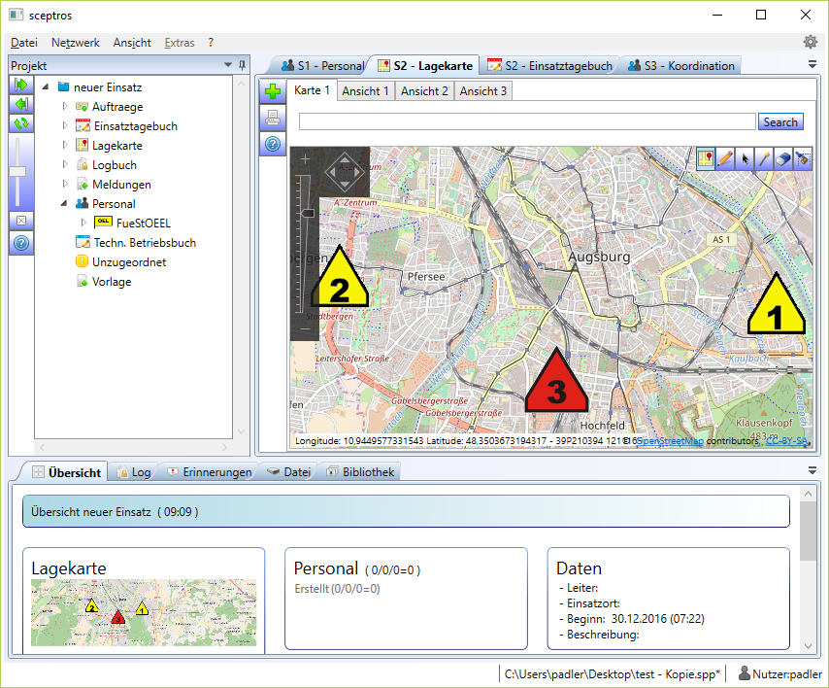This screenshot has height=688, width=829.
Task: Open the ? help menu
Action: click(x=211, y=43)
